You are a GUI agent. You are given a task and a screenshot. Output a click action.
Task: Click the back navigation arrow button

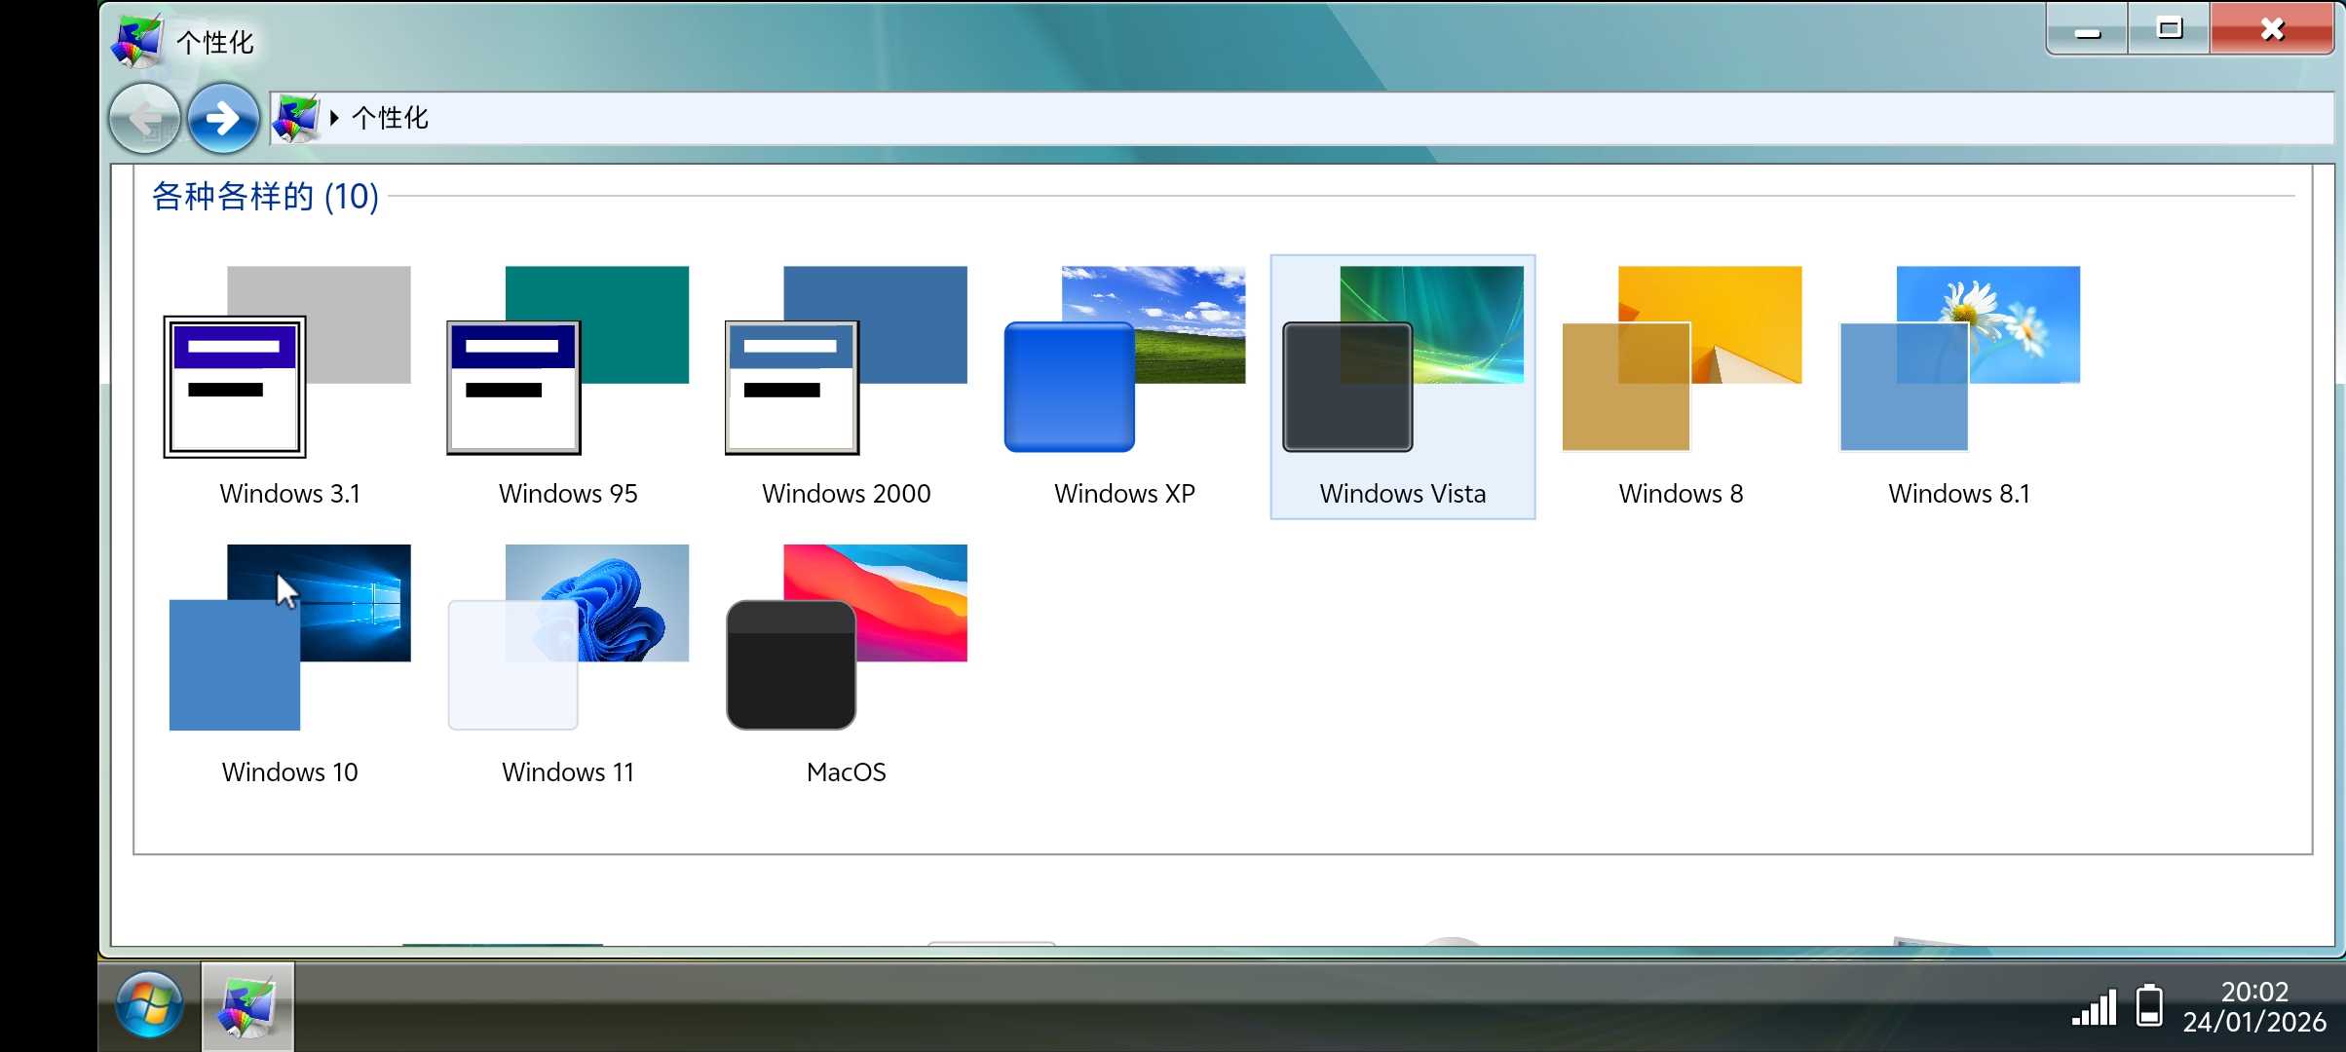click(144, 119)
